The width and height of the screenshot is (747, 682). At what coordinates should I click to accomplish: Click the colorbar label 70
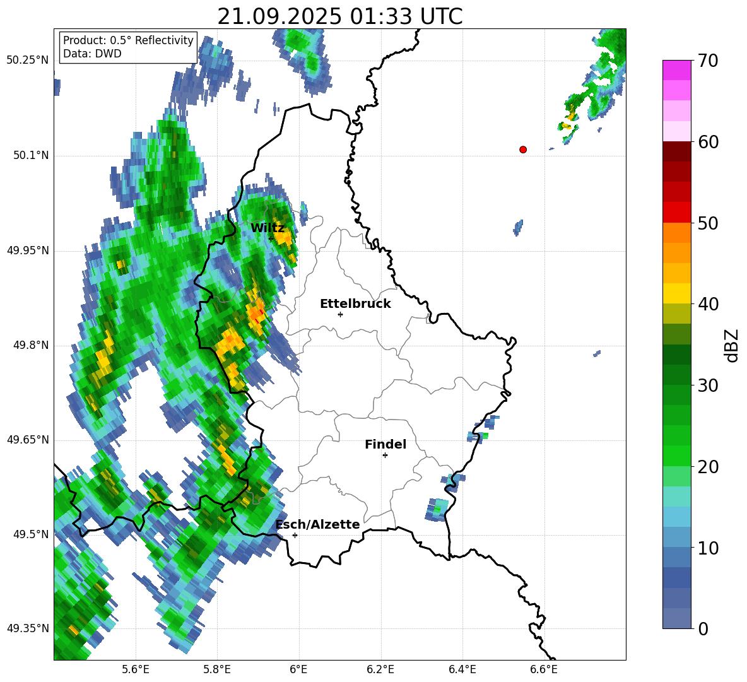[708, 61]
